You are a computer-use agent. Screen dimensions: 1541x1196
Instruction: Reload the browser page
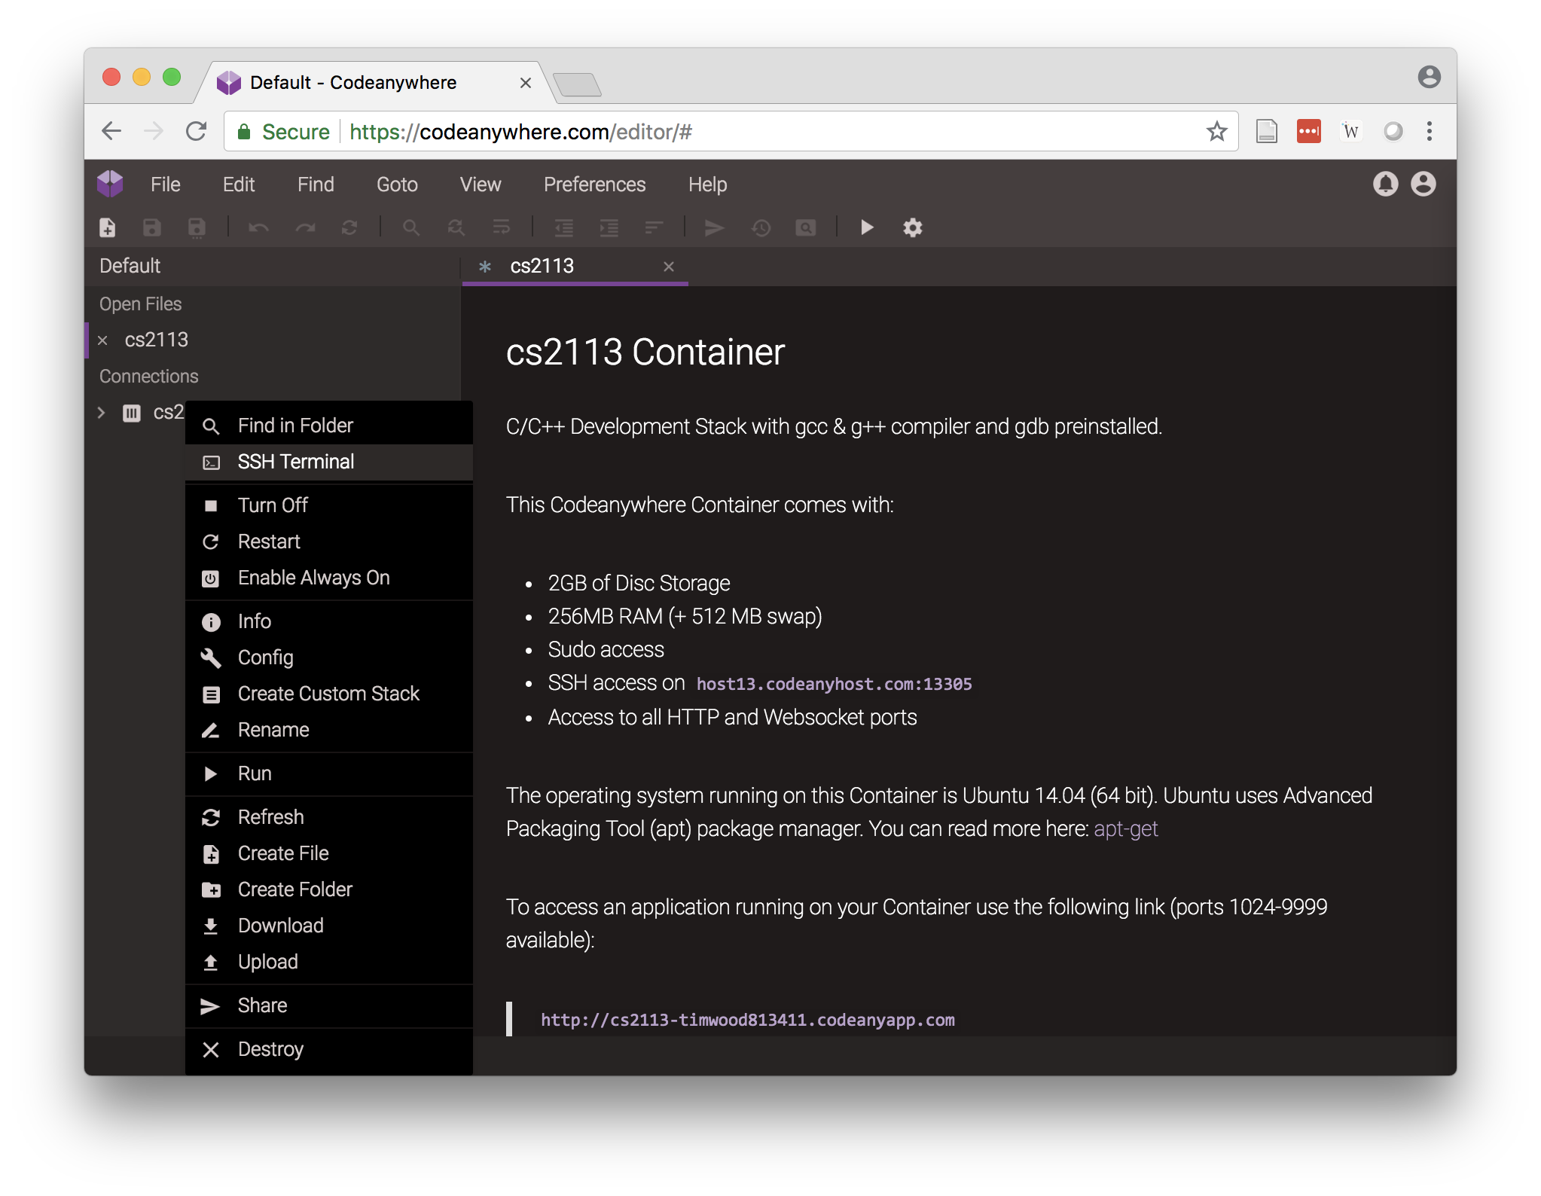click(197, 132)
